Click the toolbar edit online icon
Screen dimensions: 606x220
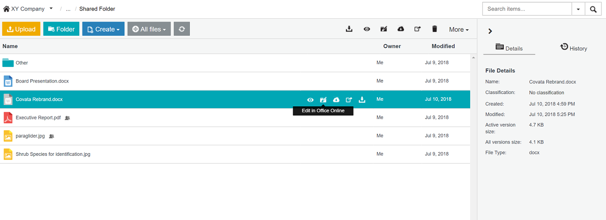point(384,29)
